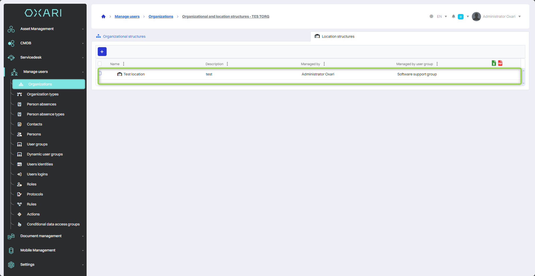Screen dimensions: 535x276
Task: Check the Test location row checkbox
Action: [x=100, y=73]
